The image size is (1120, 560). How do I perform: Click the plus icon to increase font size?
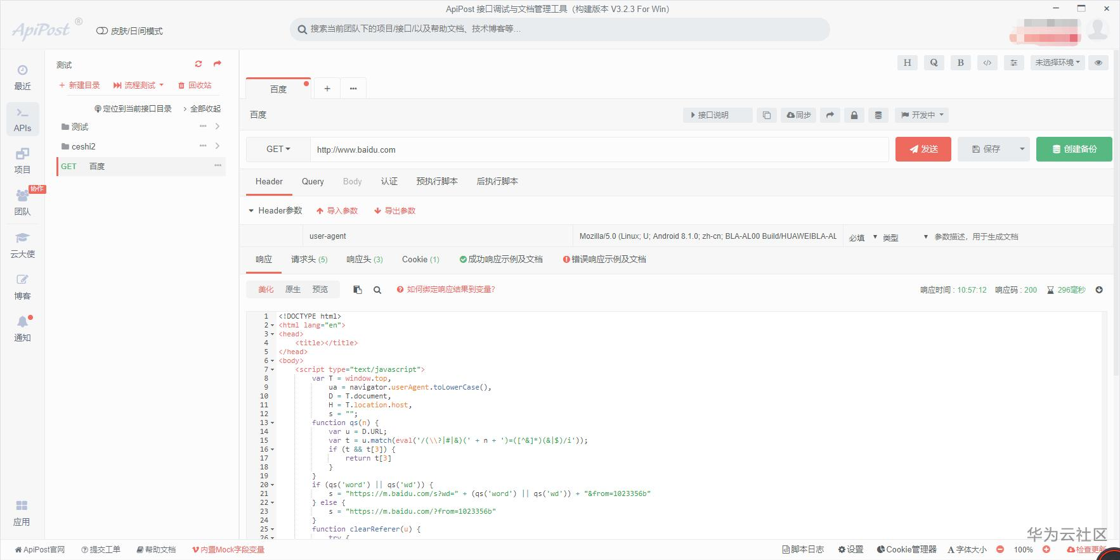pos(1046,549)
